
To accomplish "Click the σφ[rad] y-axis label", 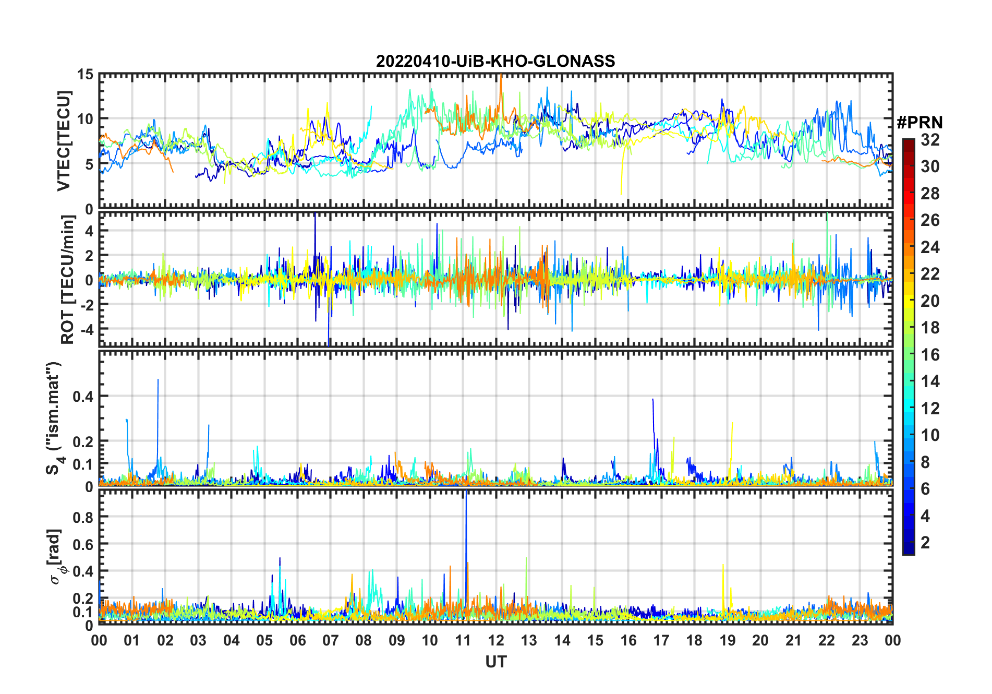I will pyautogui.click(x=56, y=557).
